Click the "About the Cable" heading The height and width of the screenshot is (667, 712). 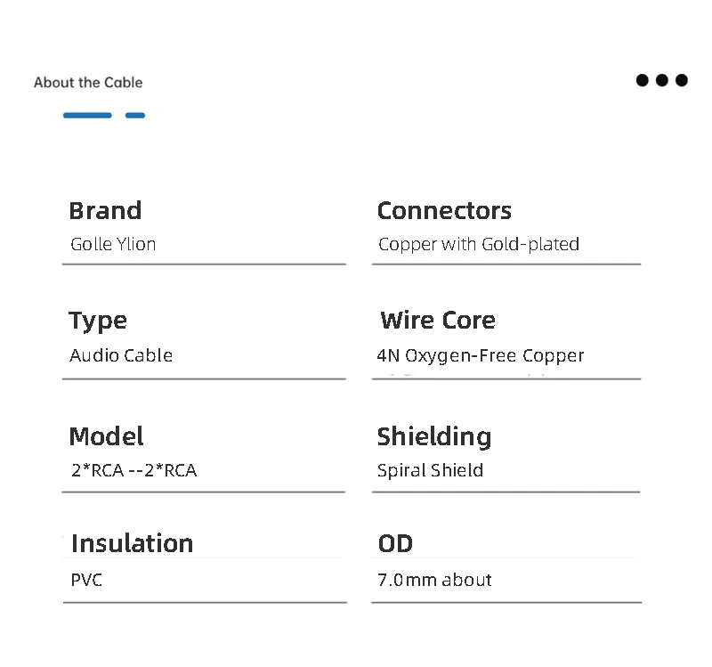88,83
